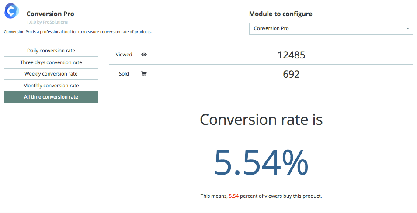
Task: Select All time conversion rate tab
Action: pos(51,97)
